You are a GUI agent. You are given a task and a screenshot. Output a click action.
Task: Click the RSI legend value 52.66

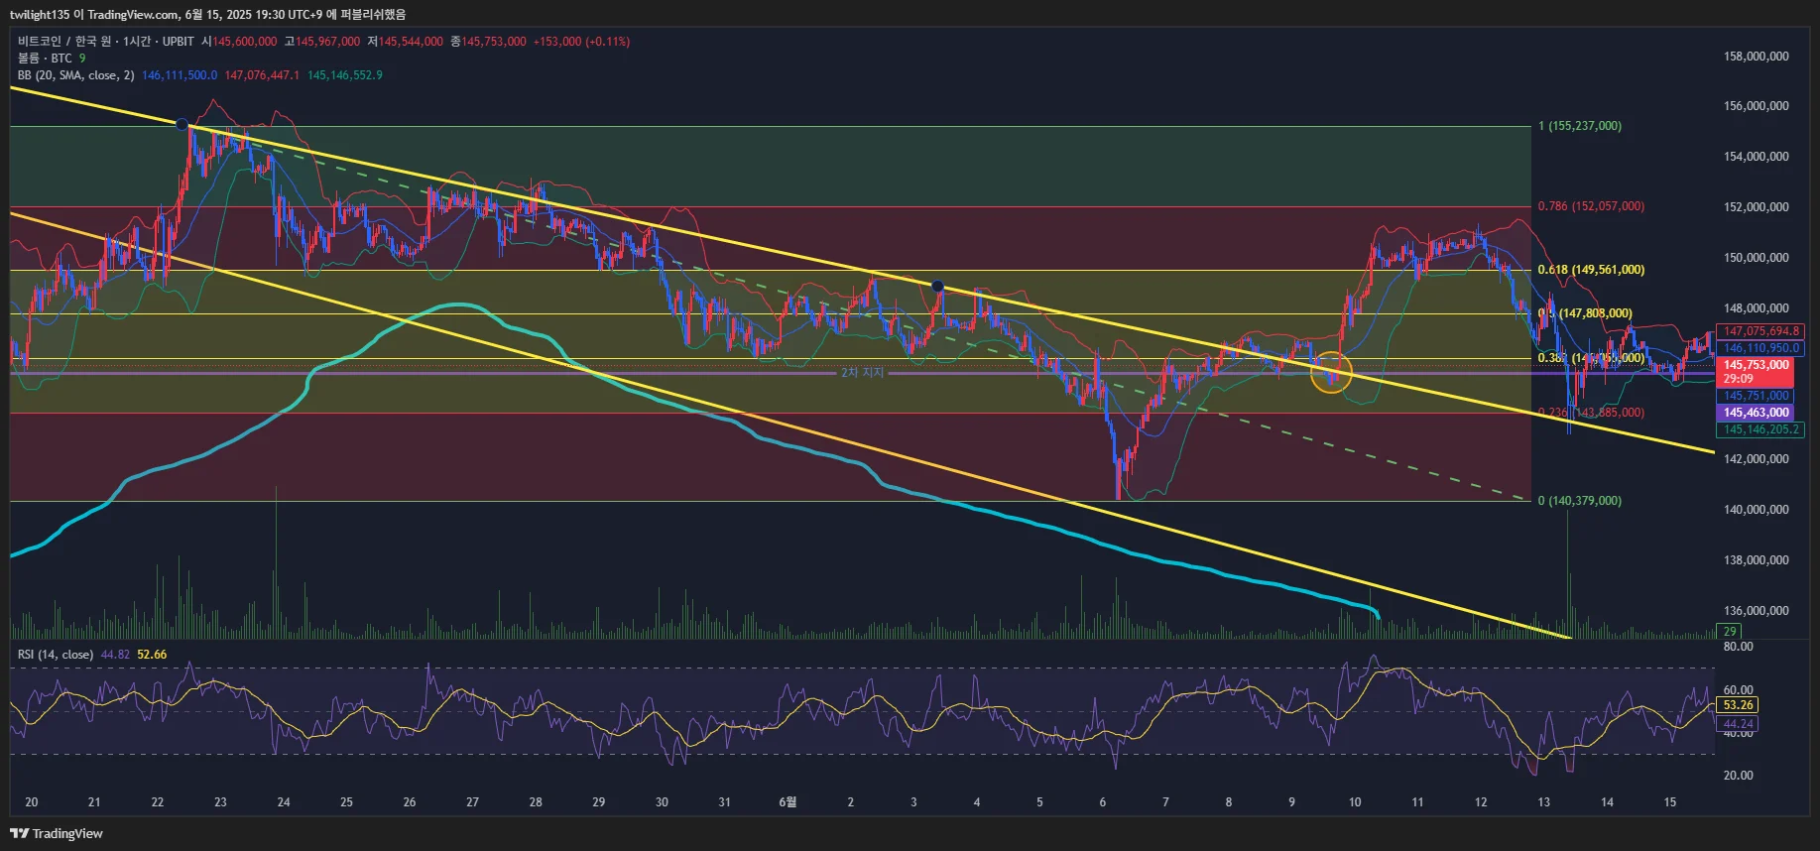coord(152,655)
